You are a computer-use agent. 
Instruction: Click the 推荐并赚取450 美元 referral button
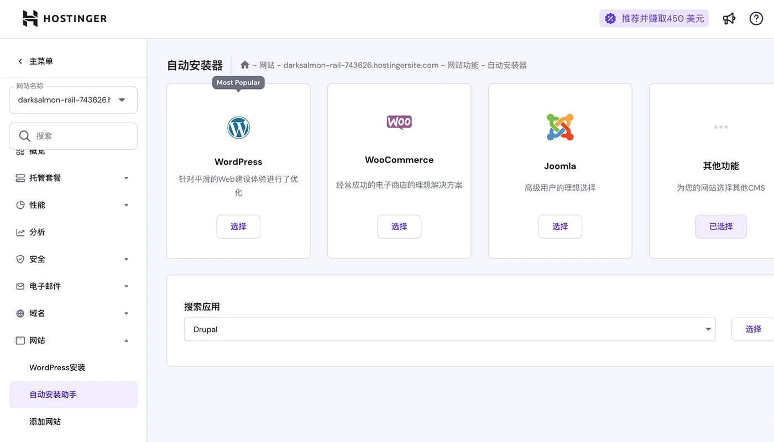click(x=653, y=18)
